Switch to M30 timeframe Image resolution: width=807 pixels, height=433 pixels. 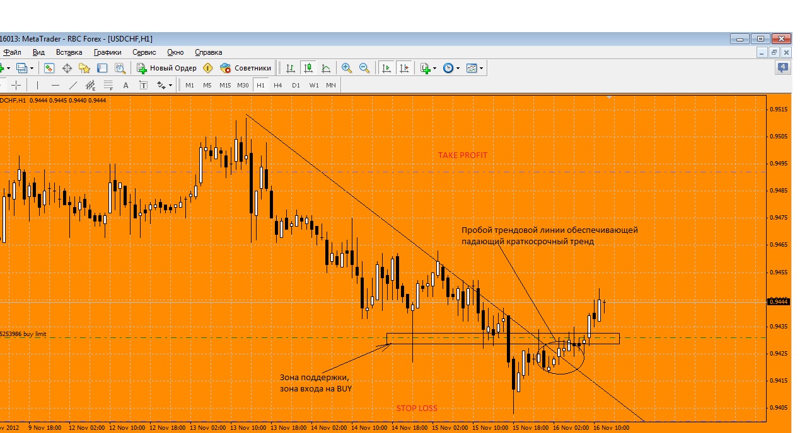point(243,85)
